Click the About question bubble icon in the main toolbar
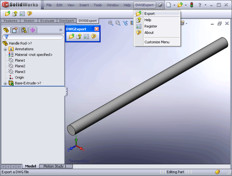The height and width of the screenshot is (176, 232). pyautogui.click(x=29, y=14)
